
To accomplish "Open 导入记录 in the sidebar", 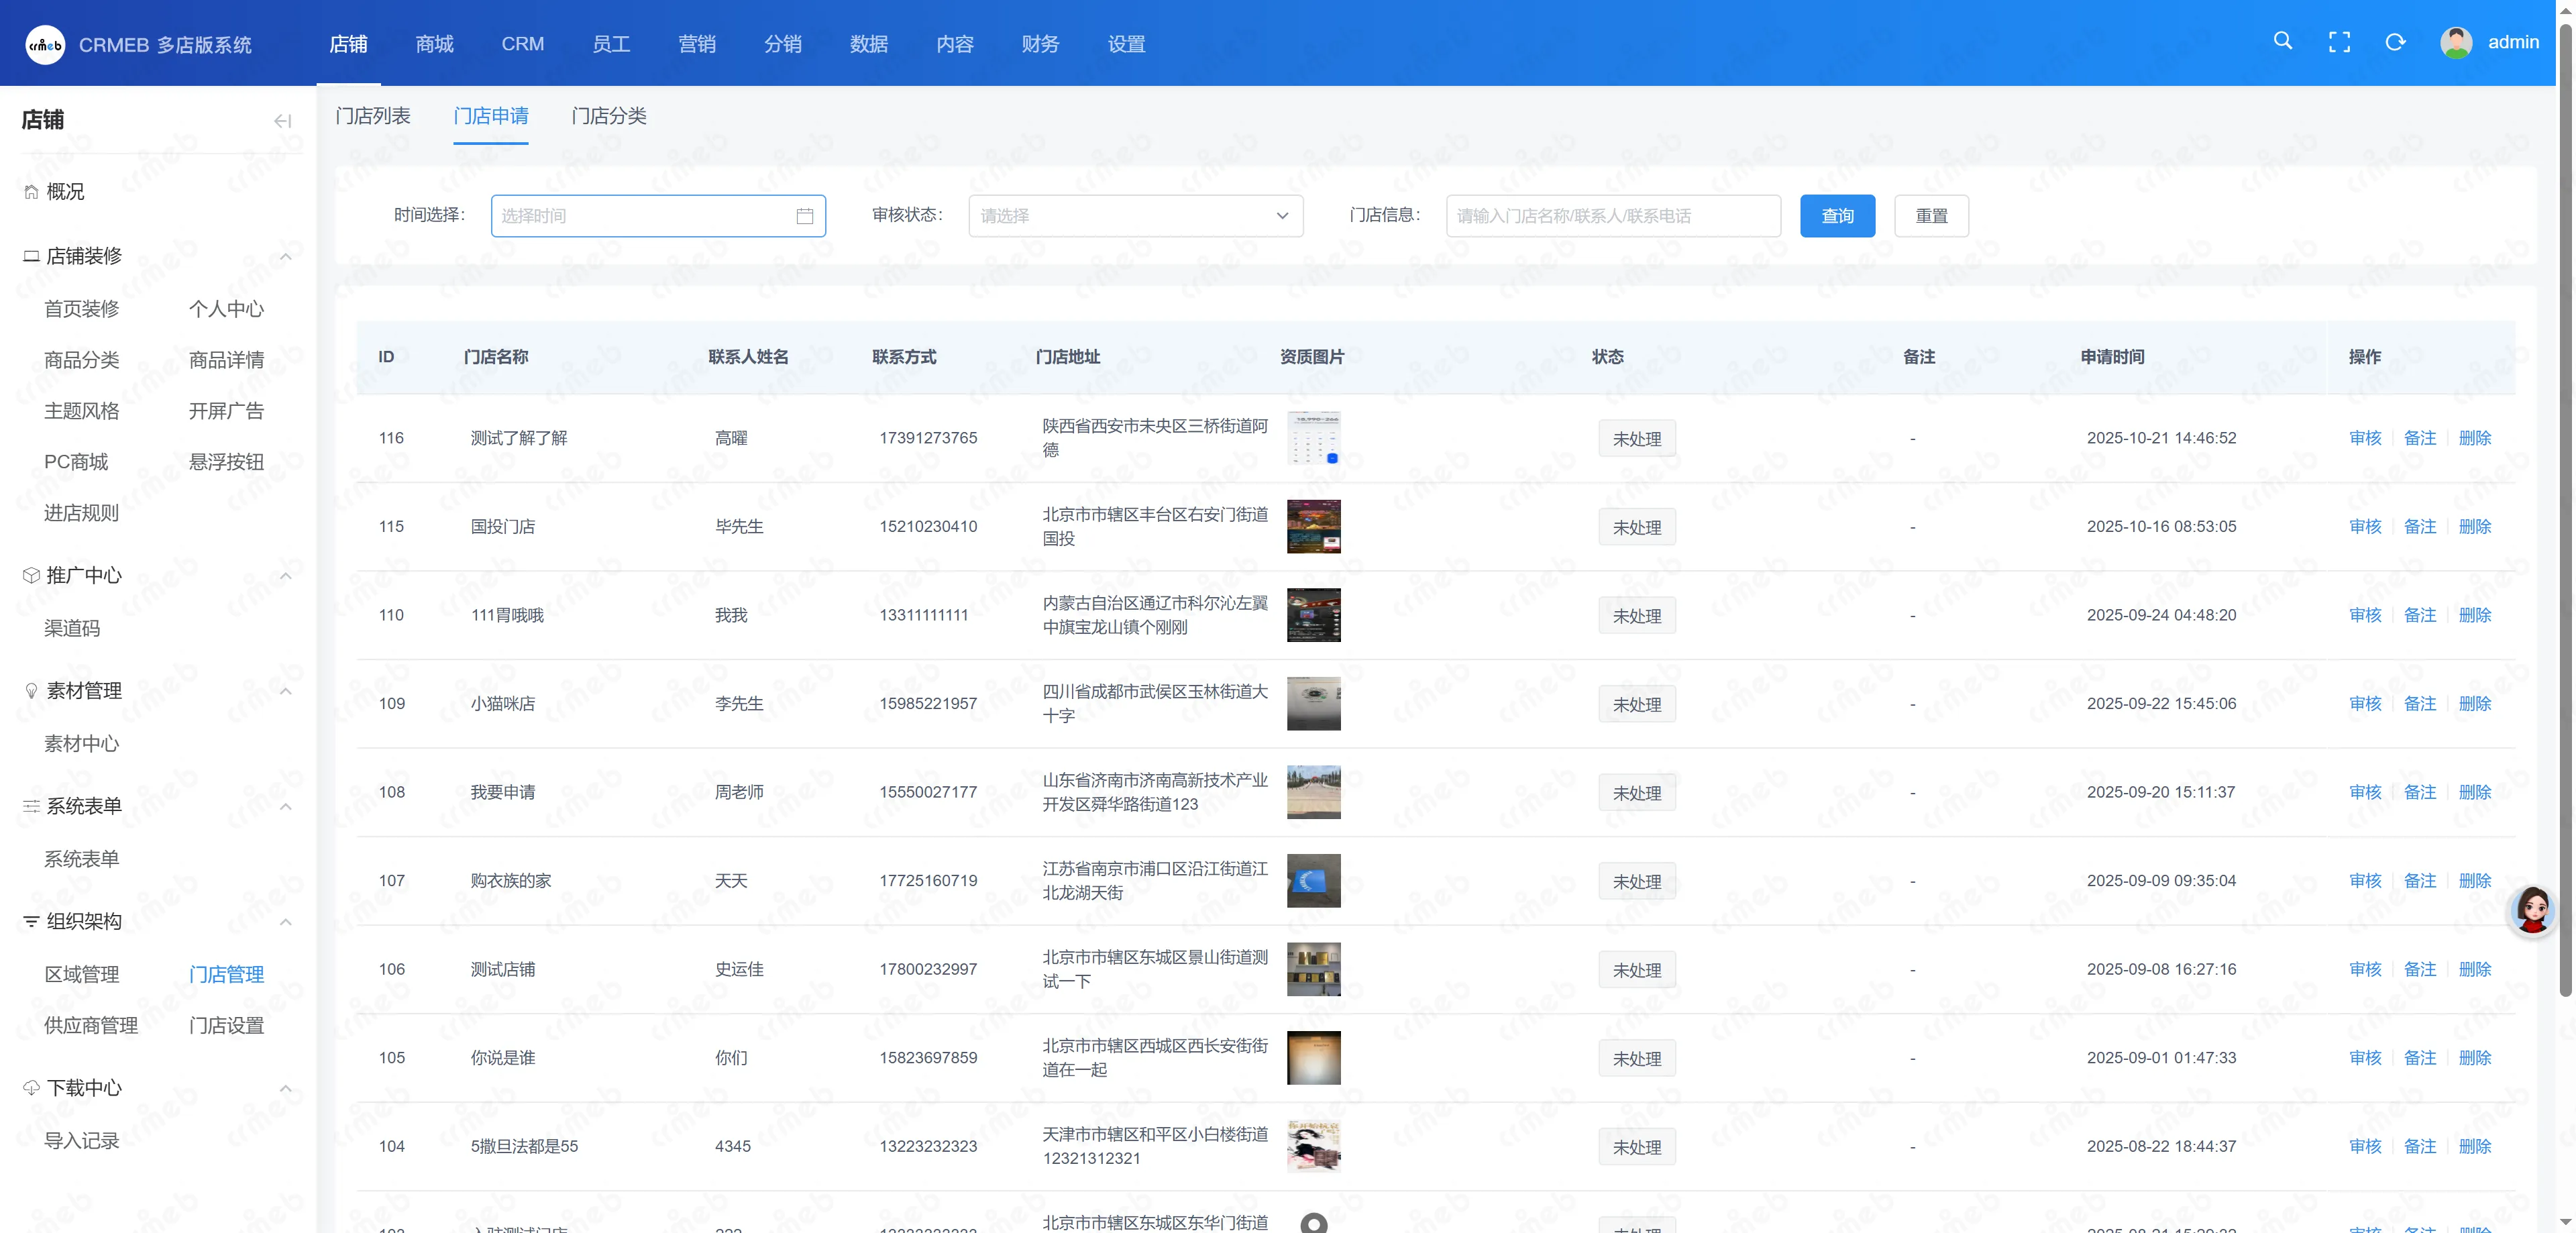I will (81, 1141).
